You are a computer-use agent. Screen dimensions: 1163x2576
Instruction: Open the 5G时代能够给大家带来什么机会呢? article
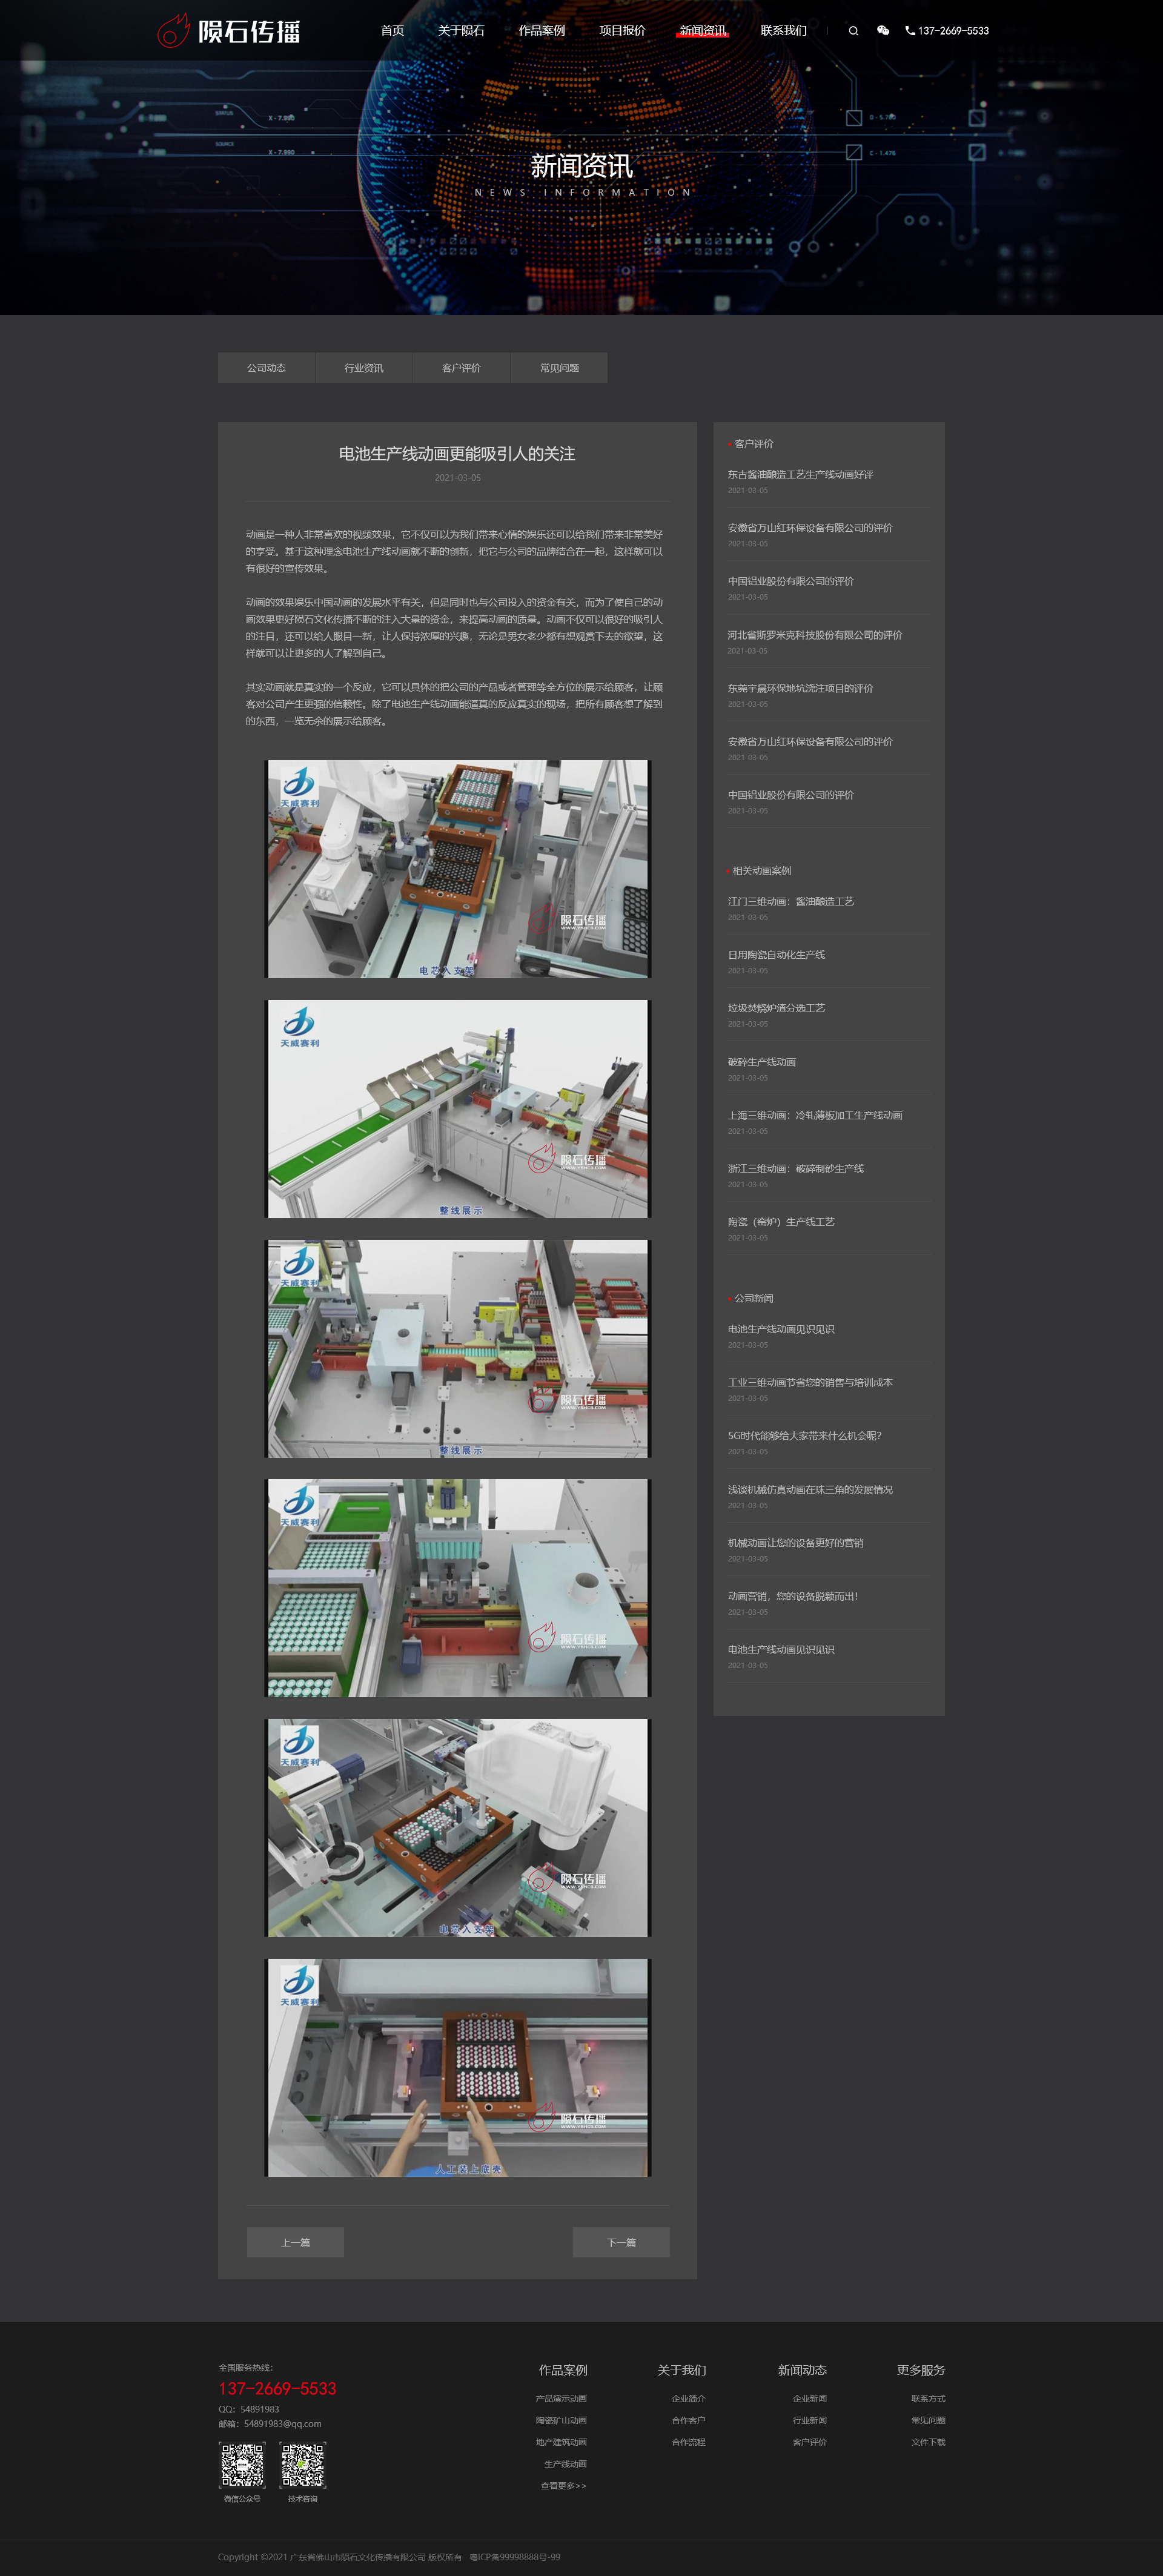(804, 1436)
